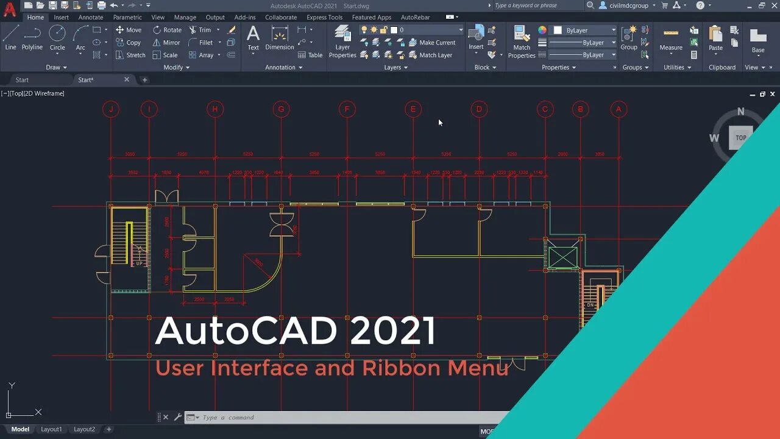Click the object color wheel icon
The width and height of the screenshot is (780, 439).
542,30
